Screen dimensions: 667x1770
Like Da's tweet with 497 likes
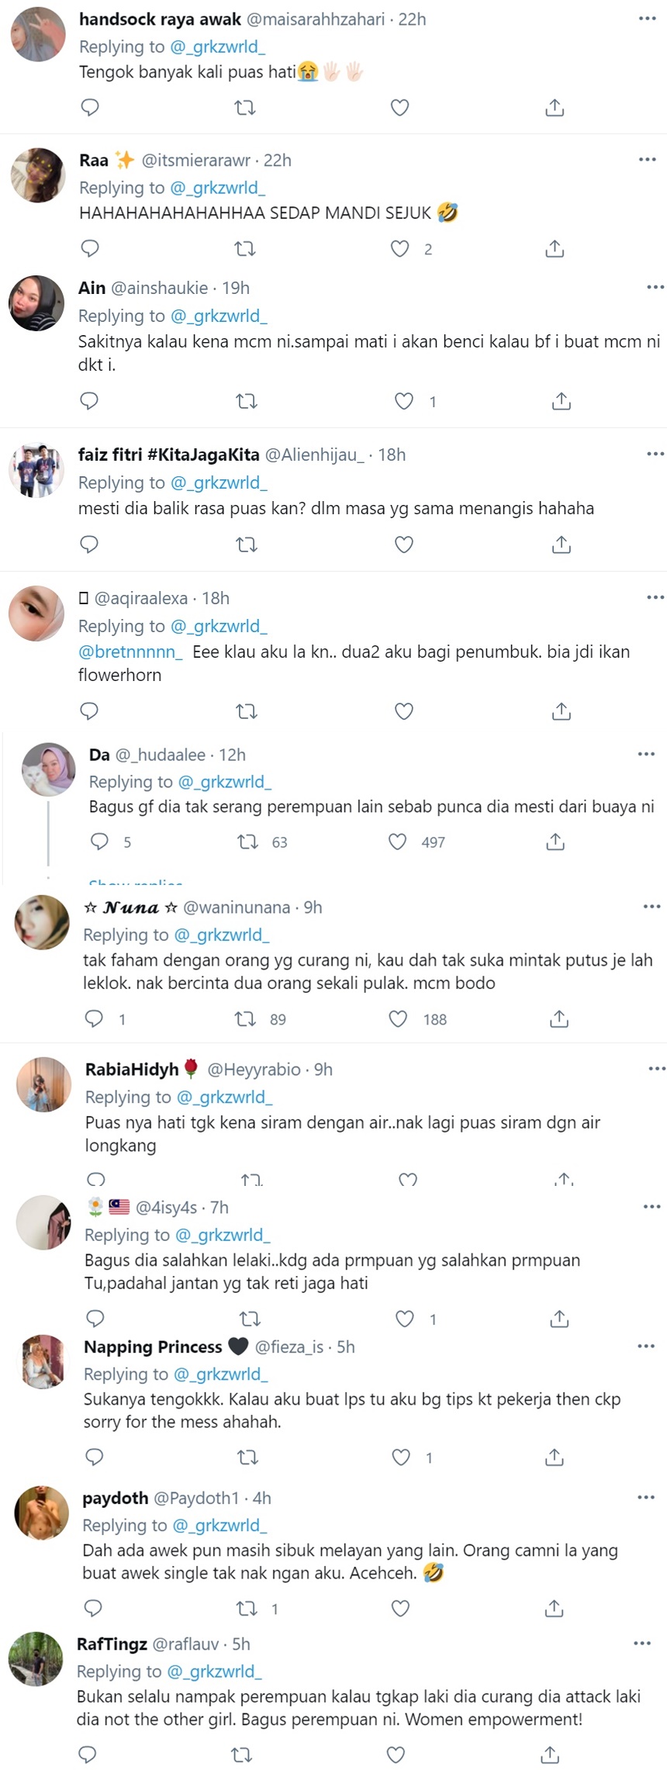pos(397,842)
